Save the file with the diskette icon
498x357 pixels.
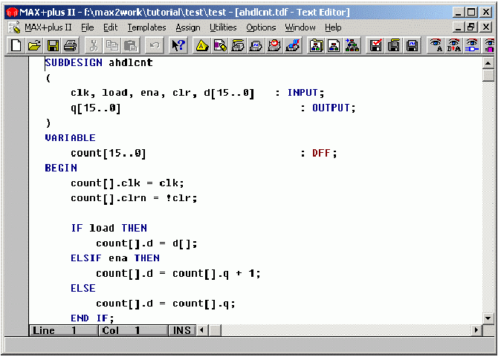[x=53, y=46]
